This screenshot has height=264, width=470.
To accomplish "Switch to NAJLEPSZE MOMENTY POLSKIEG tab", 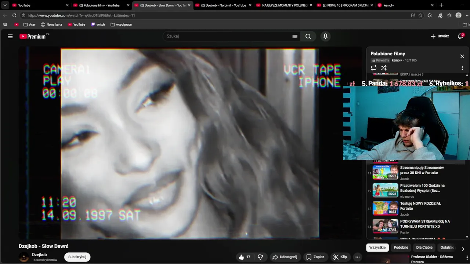I will [x=285, y=5].
